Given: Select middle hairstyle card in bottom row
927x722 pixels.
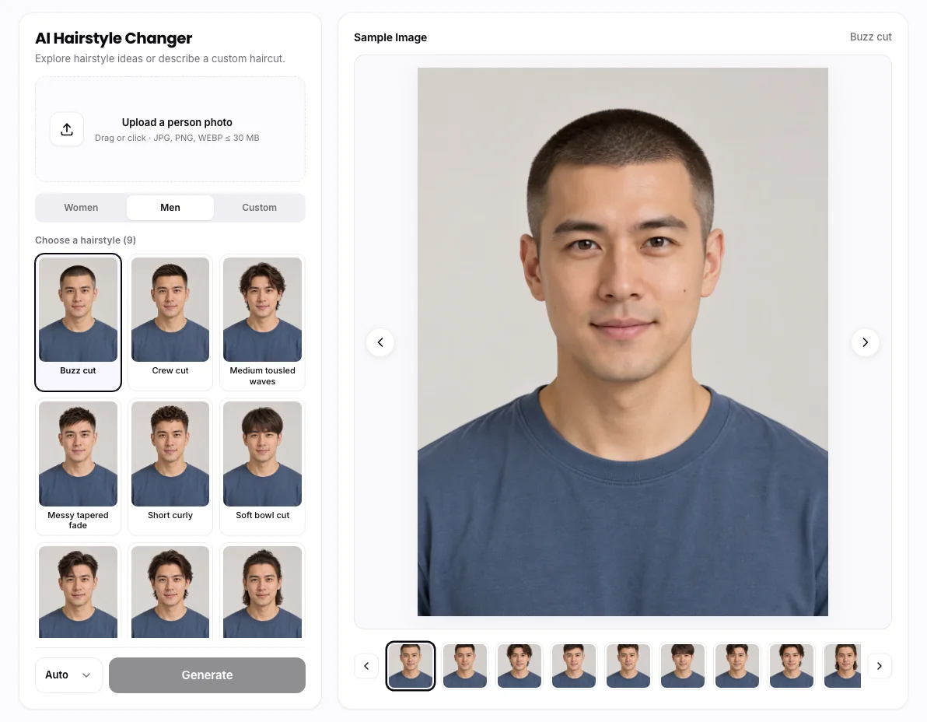Looking at the screenshot, I should (x=170, y=591).
